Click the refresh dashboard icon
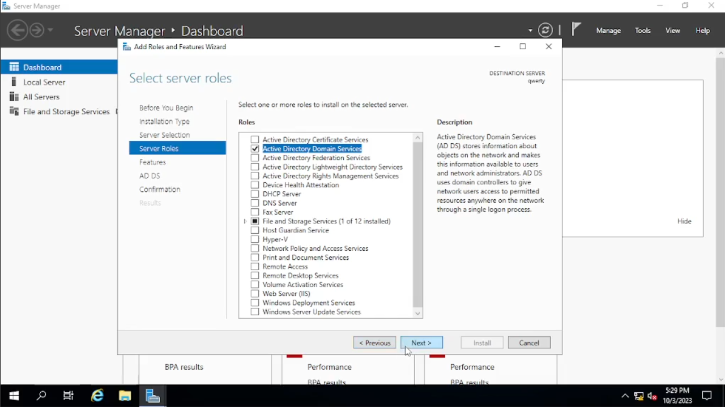725x407 pixels. coord(545,31)
